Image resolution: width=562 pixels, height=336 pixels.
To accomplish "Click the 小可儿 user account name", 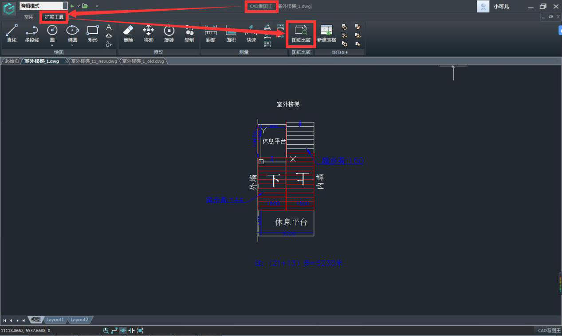I will pos(501,7).
